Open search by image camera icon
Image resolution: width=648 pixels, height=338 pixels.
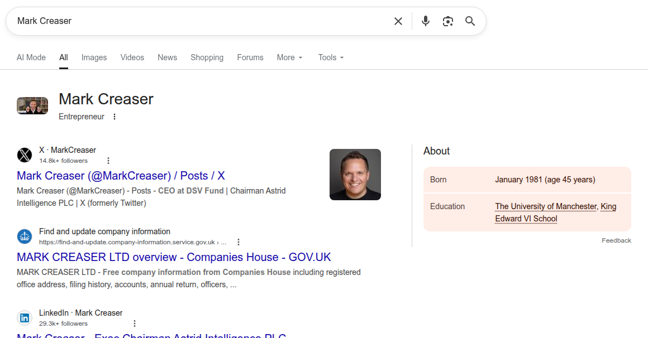pos(447,21)
